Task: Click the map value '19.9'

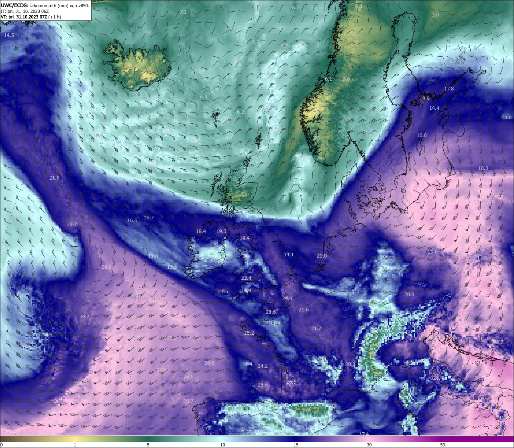Action: click(424, 98)
